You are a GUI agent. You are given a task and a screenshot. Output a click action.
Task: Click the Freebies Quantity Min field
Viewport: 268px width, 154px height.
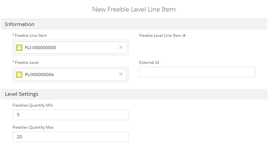[x=70, y=115]
